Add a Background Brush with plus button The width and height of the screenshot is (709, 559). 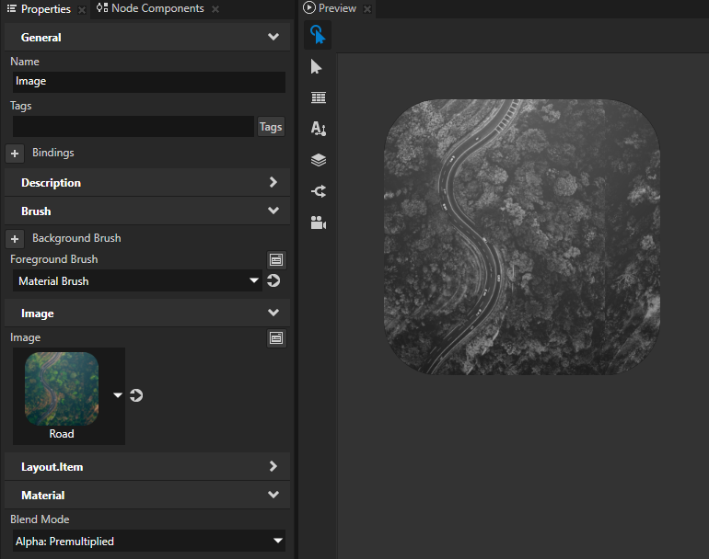click(15, 238)
